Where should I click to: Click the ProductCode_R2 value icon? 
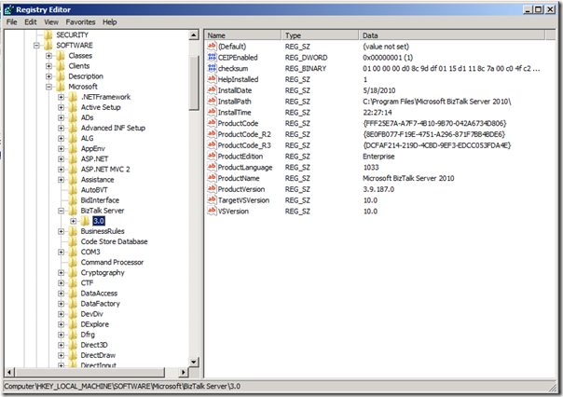[x=212, y=134]
